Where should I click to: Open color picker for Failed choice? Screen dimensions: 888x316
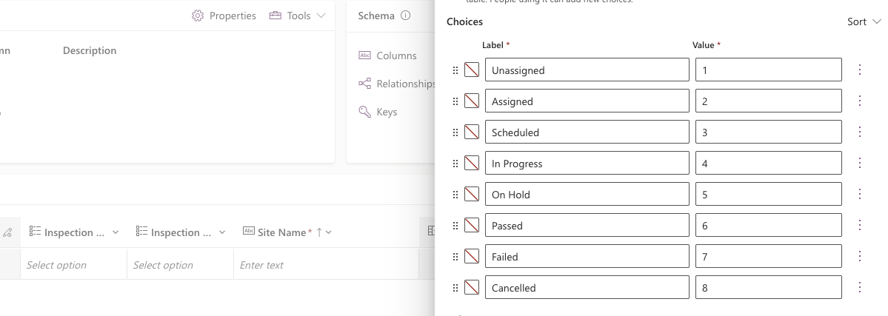pos(472,257)
